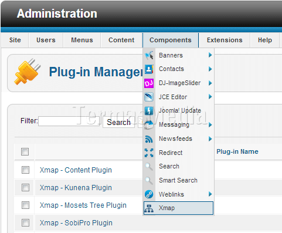Choose Redirect from Components menu
282x233 pixels.
point(178,153)
